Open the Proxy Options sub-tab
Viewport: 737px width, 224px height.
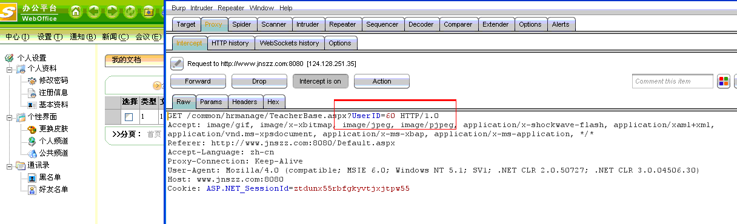point(340,43)
